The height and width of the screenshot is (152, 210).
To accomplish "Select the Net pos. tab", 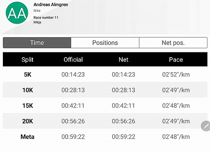I will pos(173,42).
